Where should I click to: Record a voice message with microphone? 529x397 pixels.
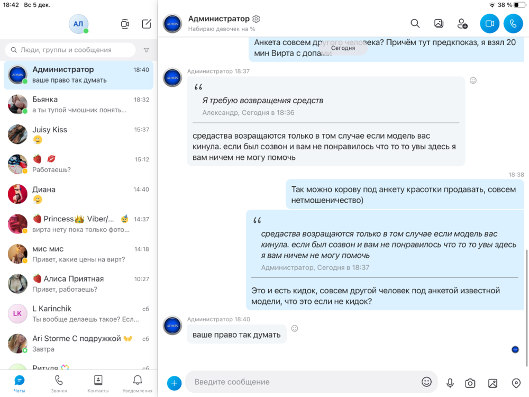(450, 383)
